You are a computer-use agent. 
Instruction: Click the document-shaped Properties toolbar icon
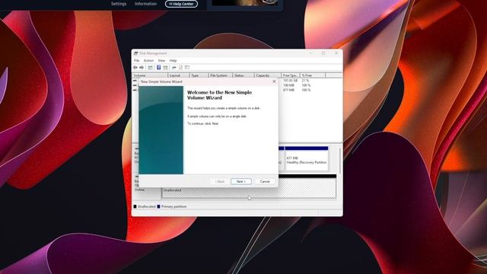coord(180,68)
